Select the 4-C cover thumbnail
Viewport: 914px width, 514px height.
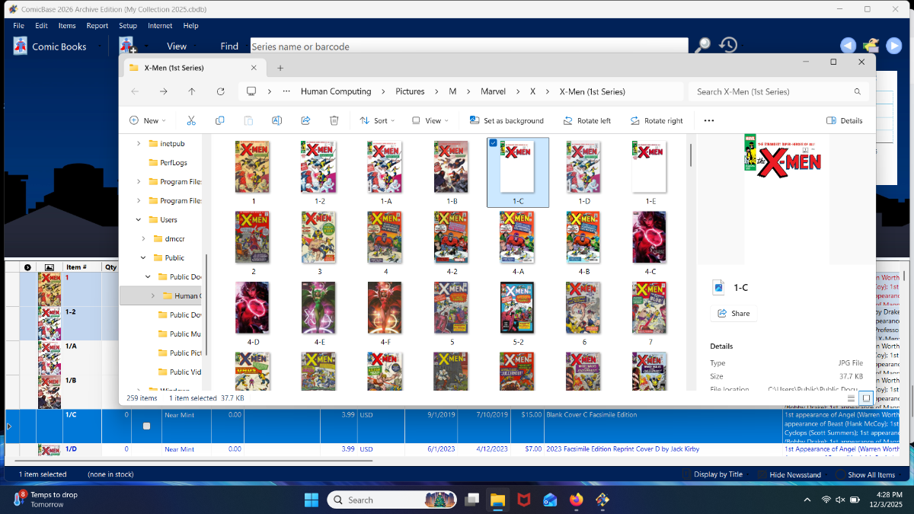click(x=650, y=238)
